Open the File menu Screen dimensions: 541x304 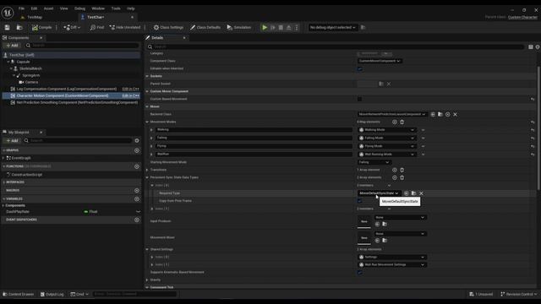[x=21, y=8]
